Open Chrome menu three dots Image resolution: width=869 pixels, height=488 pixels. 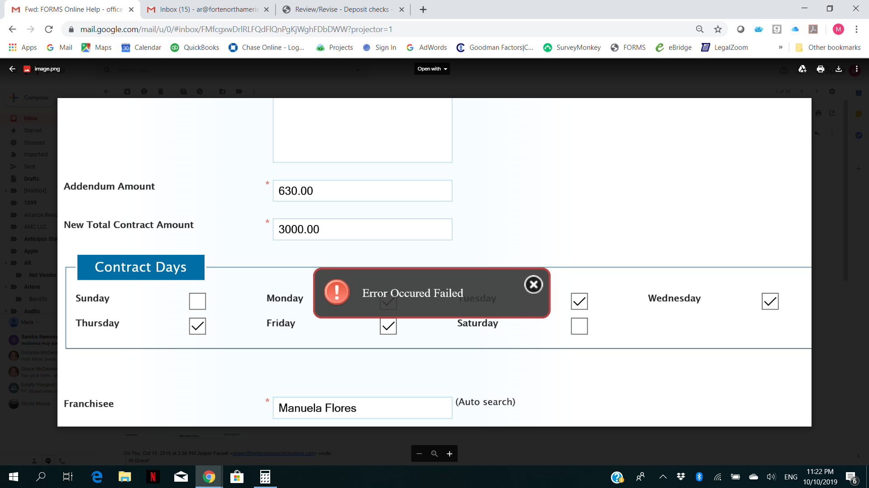click(x=856, y=29)
